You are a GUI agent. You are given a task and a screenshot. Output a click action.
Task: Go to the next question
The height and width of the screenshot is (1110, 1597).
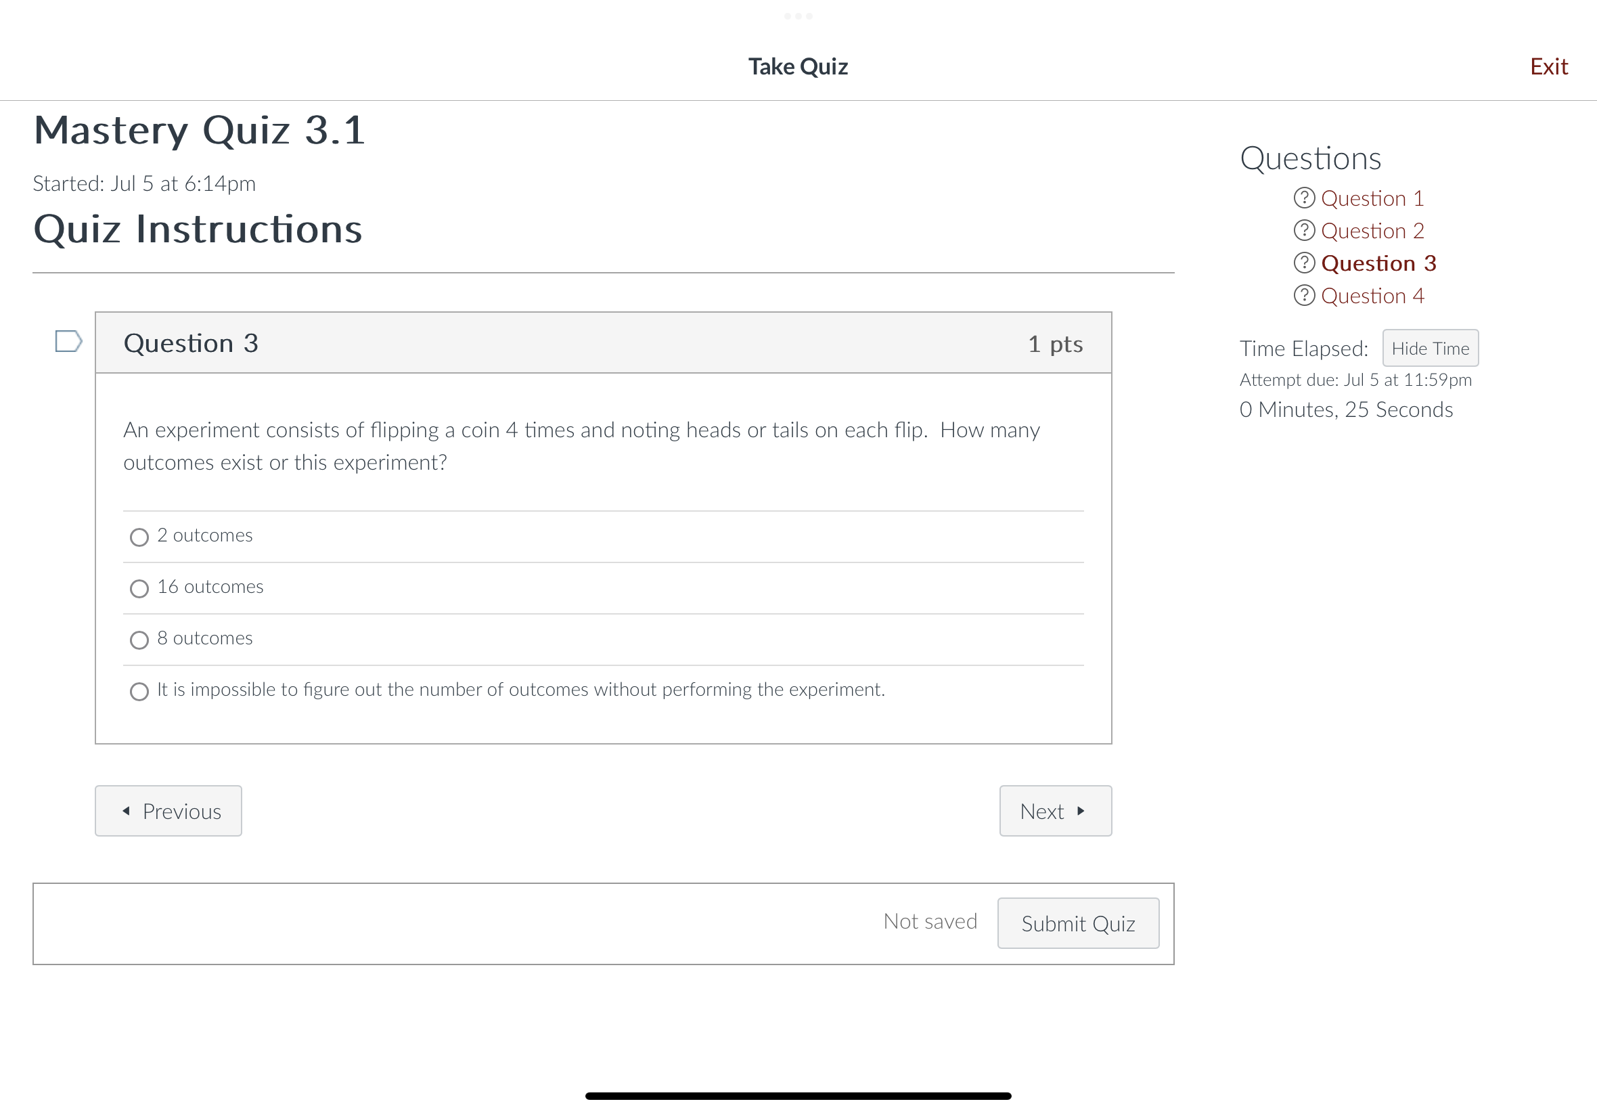click(1055, 811)
